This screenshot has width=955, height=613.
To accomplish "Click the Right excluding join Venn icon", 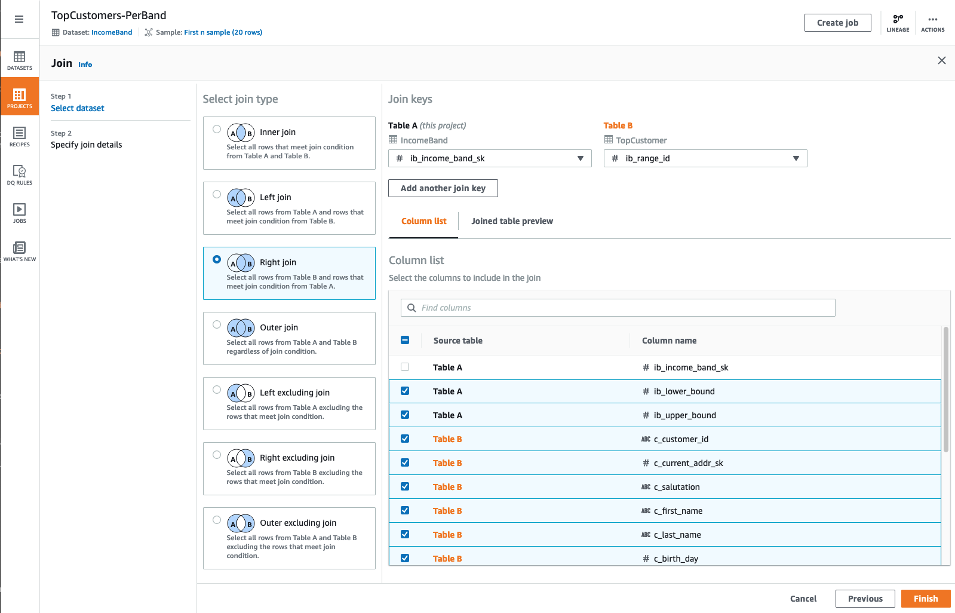I will [241, 458].
